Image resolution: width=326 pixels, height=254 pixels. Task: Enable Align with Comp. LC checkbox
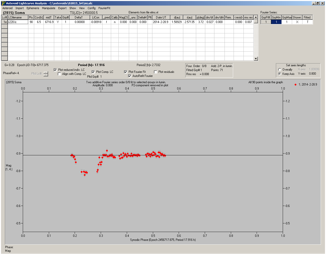tap(59, 74)
